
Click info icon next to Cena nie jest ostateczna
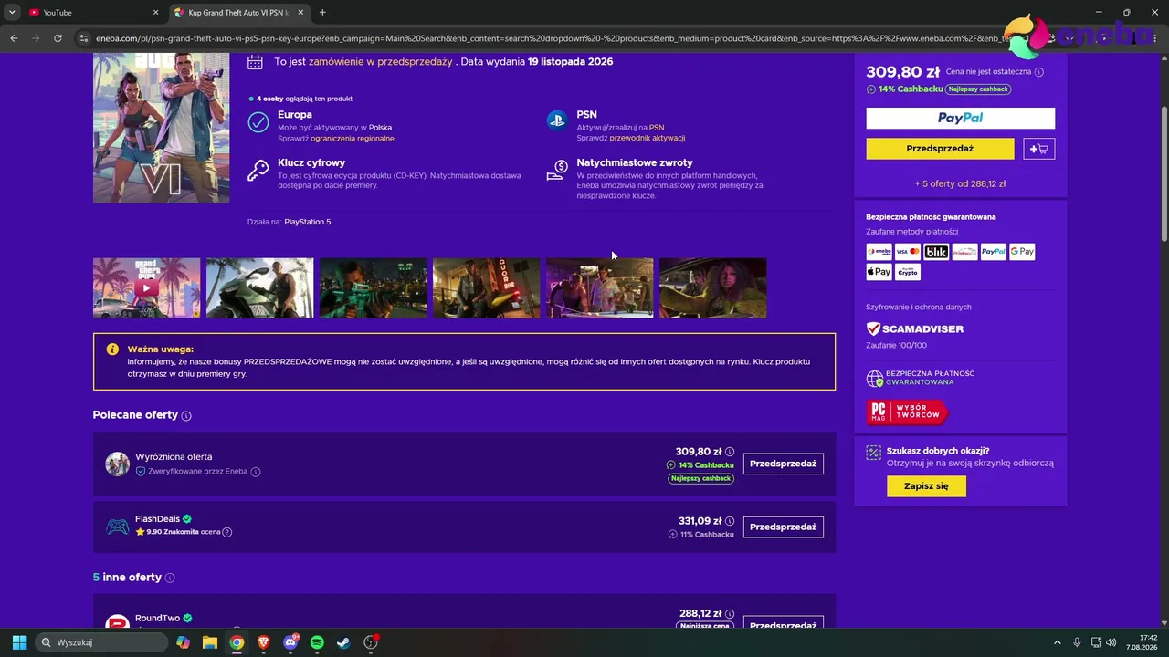pyautogui.click(x=1039, y=72)
